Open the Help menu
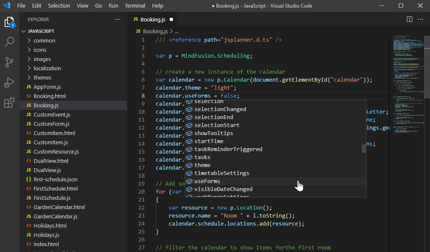The image size is (430, 252). click(157, 6)
